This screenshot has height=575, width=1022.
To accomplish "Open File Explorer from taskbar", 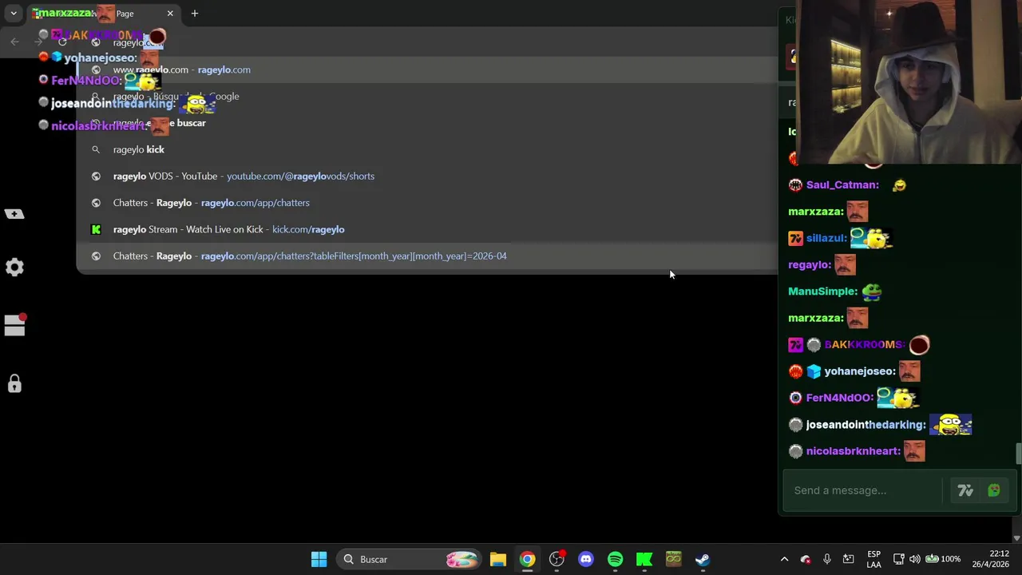I will (498, 559).
